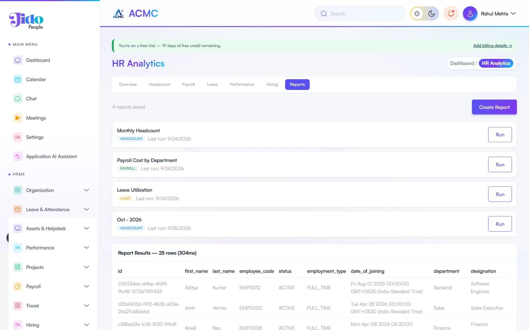Expand Leave & Attendance chevron
529x330 pixels.
[x=87, y=209]
